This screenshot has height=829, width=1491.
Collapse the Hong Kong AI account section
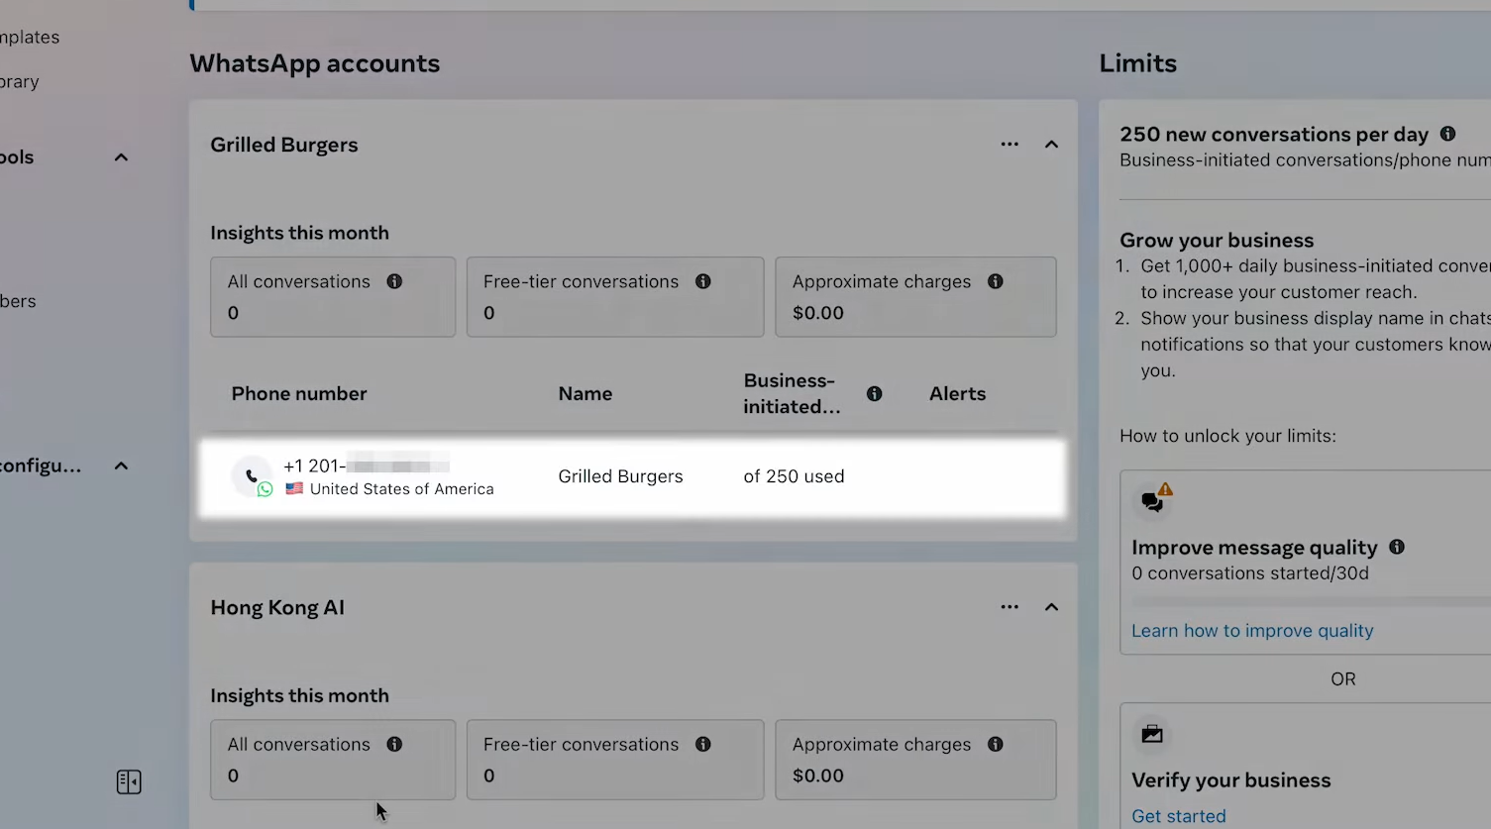click(1051, 607)
